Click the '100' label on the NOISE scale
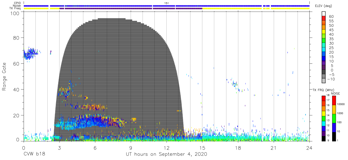The height and width of the screenshot is (160, 348). click(x=340, y=123)
